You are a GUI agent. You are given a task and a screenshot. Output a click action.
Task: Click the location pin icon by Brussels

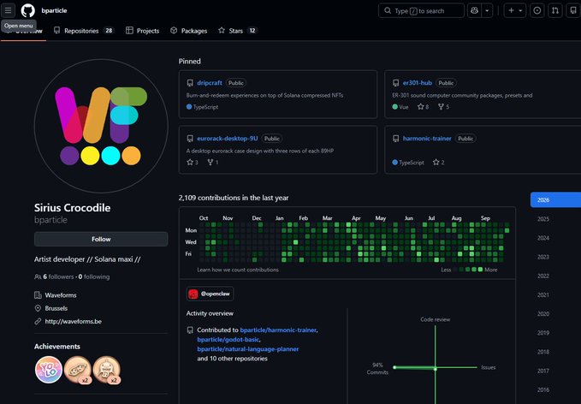pos(38,308)
